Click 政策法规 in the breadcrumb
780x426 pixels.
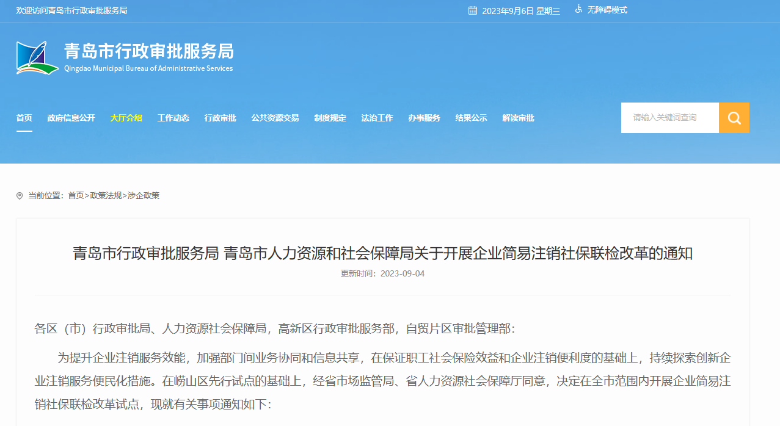pos(106,196)
